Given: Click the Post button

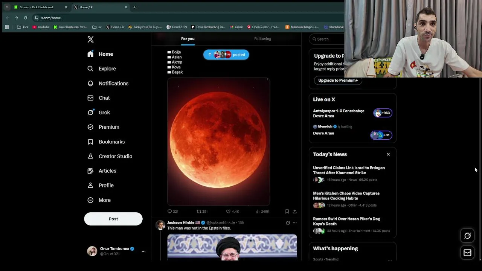Looking at the screenshot, I should [113, 219].
